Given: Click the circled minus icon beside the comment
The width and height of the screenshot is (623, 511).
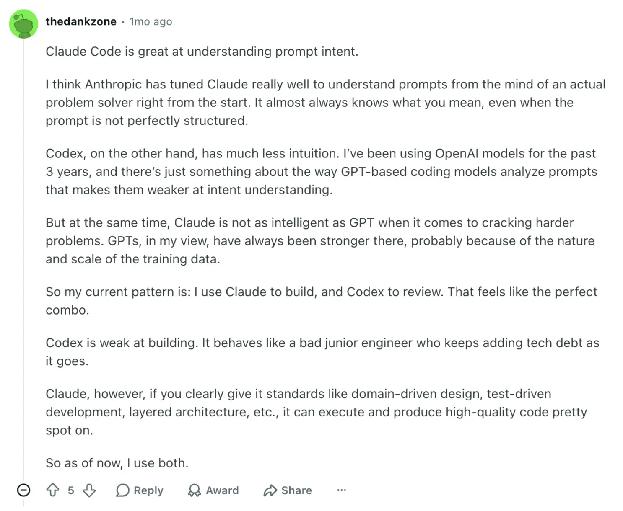Looking at the screenshot, I should (x=24, y=490).
